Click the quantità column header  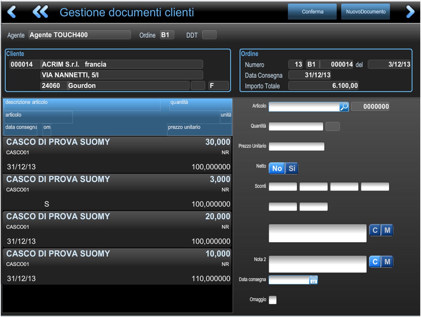[201, 104]
